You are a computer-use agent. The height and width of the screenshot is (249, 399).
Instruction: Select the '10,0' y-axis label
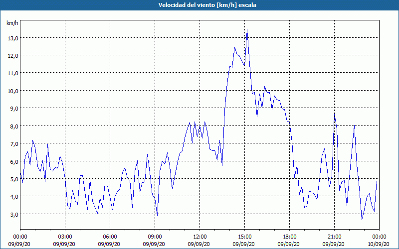pyautogui.click(x=13, y=91)
